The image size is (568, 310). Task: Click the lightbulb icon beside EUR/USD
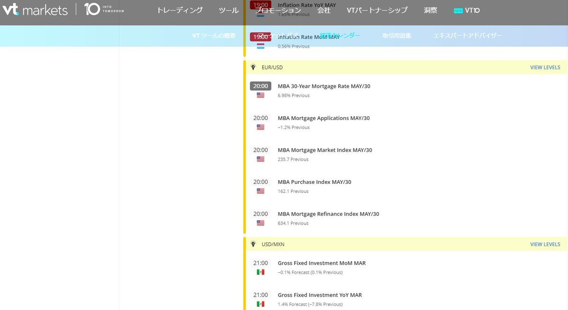pyautogui.click(x=253, y=67)
